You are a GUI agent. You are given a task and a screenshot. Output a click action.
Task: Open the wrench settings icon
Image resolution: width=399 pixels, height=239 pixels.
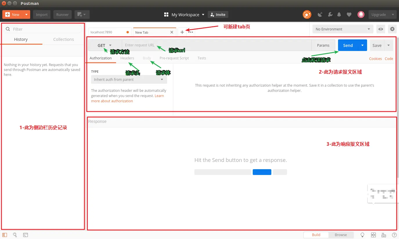[x=330, y=14]
